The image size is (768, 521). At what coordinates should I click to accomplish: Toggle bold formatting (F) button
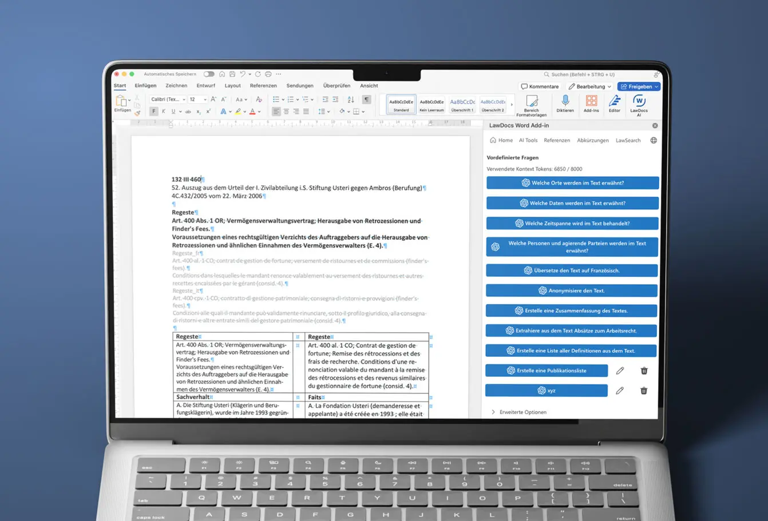click(153, 112)
